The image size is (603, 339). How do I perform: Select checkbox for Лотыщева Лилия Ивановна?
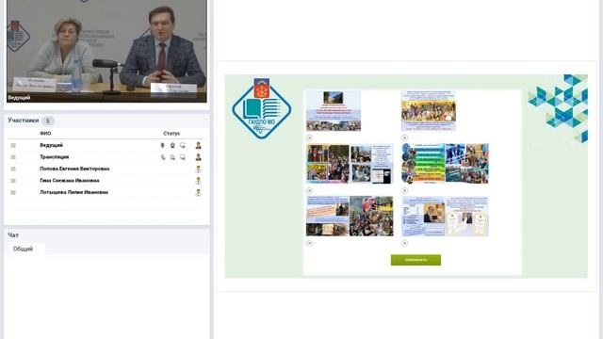[13, 192]
